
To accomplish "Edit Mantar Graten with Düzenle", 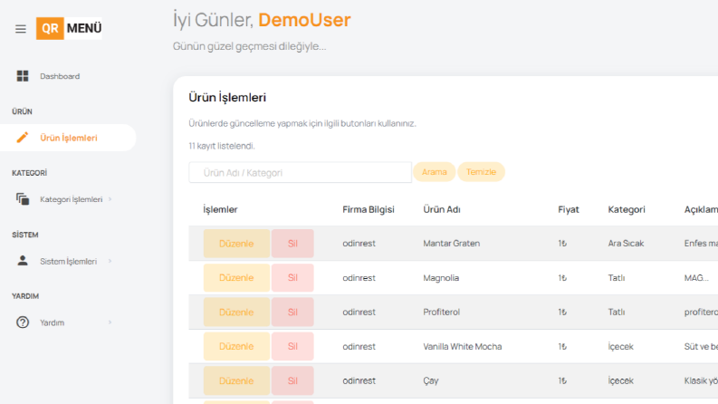I will point(236,244).
